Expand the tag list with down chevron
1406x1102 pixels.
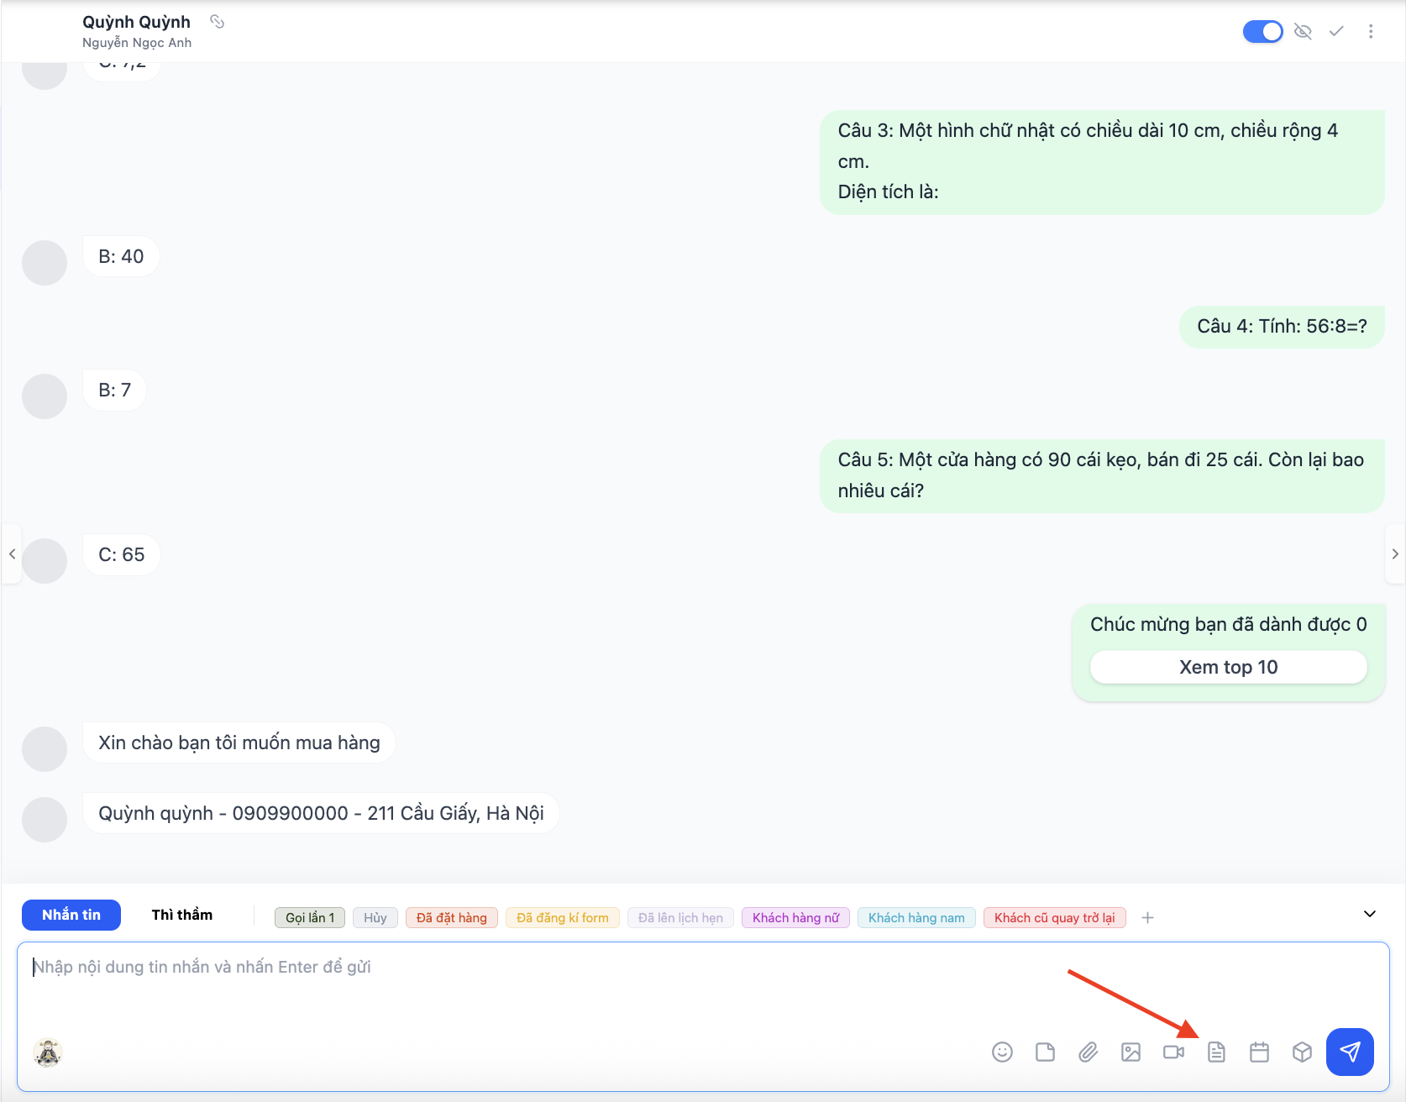1370,914
